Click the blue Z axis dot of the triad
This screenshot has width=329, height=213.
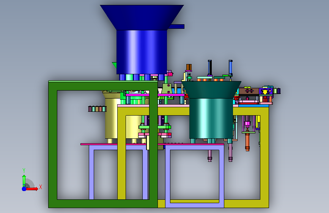click(24, 189)
